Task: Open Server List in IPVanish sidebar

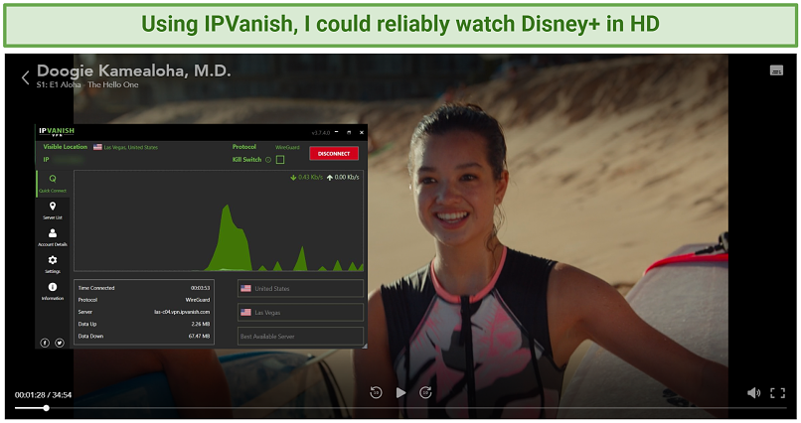Action: point(53,211)
